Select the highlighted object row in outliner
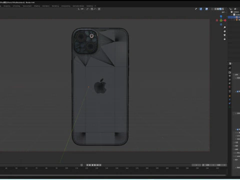The image size is (240, 180). click(x=234, y=17)
